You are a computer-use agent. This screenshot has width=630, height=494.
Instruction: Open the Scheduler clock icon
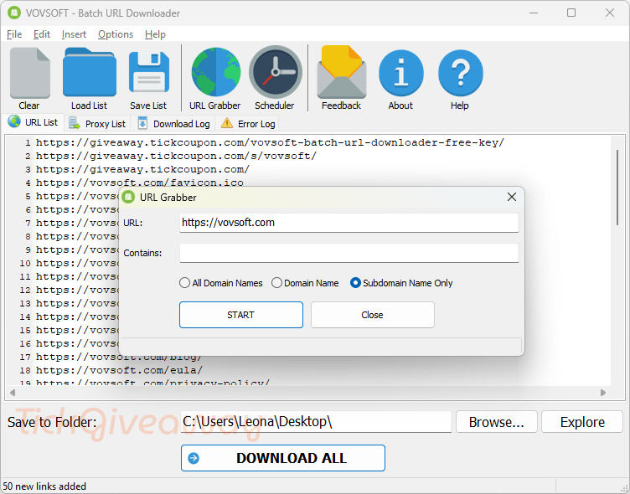tap(276, 72)
